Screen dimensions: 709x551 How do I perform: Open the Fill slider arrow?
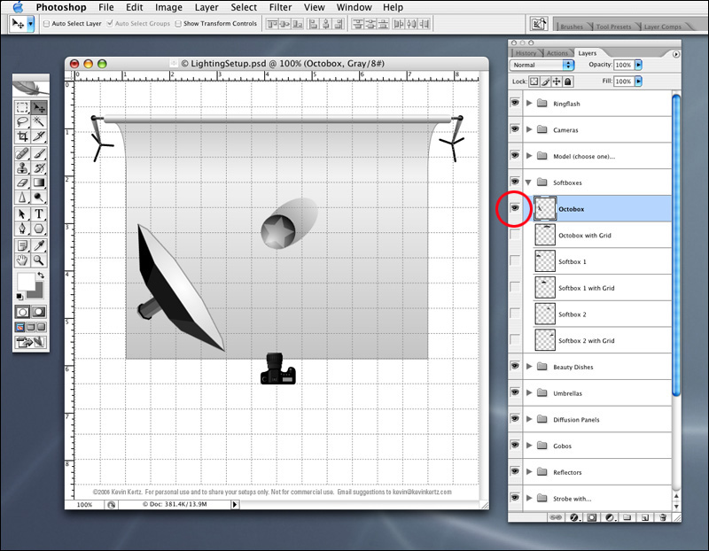click(638, 81)
